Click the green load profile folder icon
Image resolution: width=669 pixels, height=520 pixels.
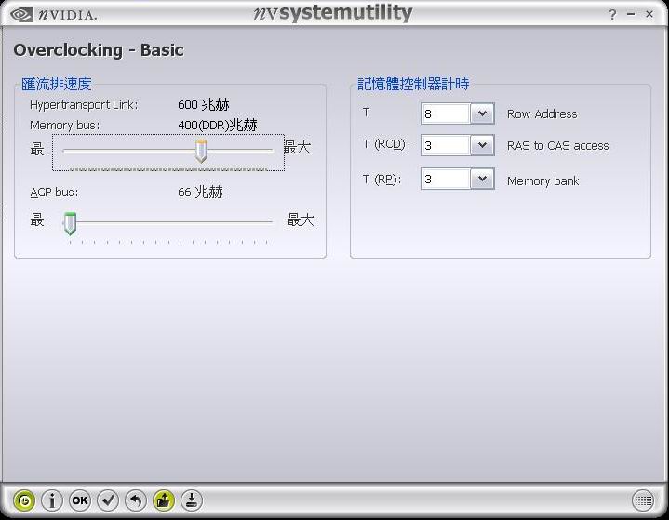(x=164, y=500)
